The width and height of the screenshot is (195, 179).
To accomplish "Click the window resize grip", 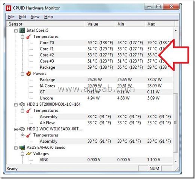I will coord(177,169).
